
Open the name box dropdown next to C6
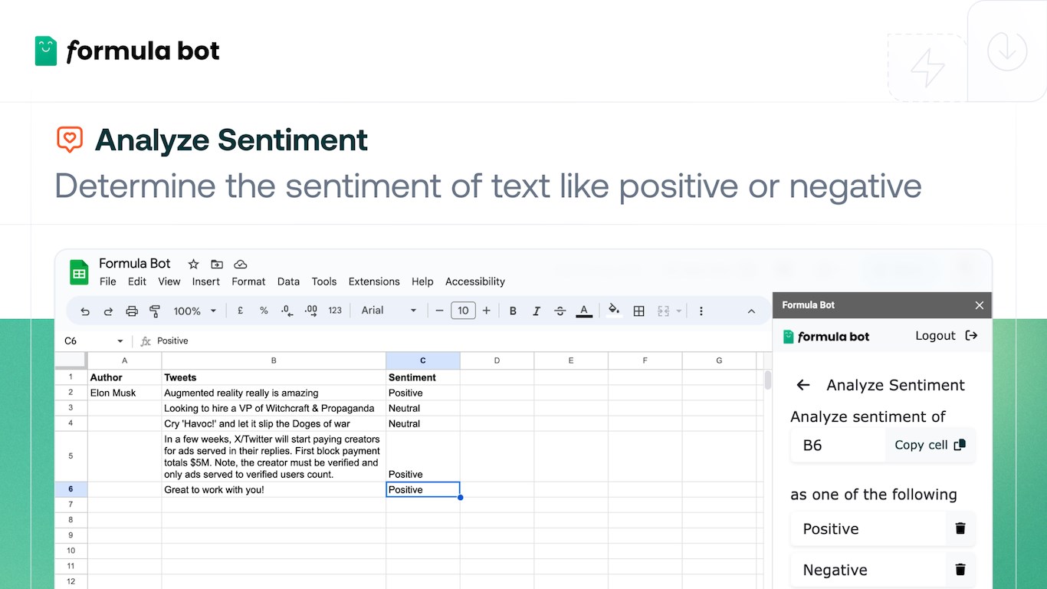(120, 341)
